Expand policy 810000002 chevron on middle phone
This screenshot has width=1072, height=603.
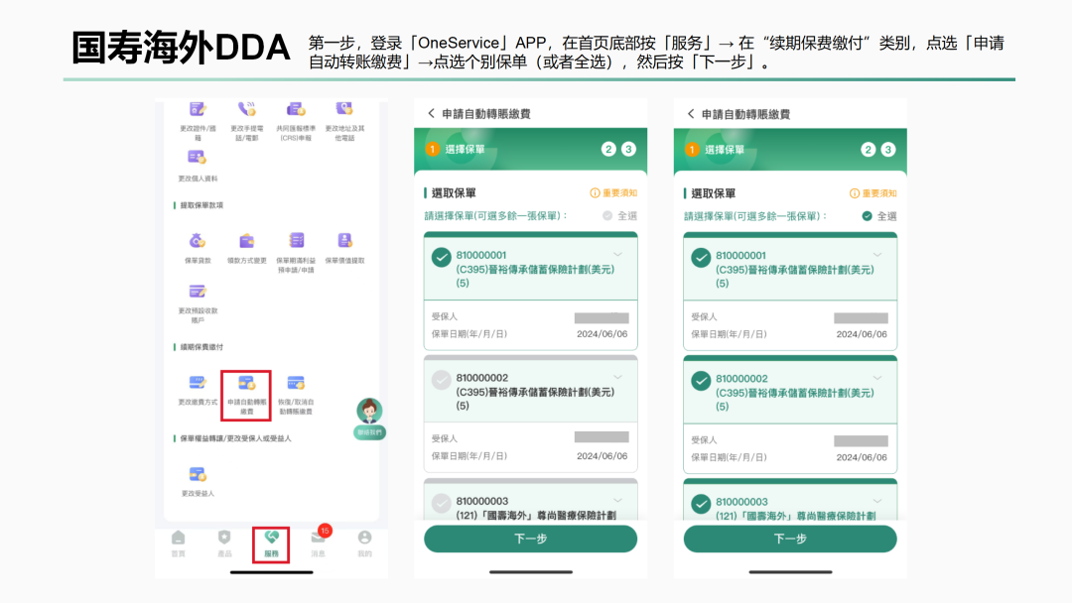click(618, 377)
